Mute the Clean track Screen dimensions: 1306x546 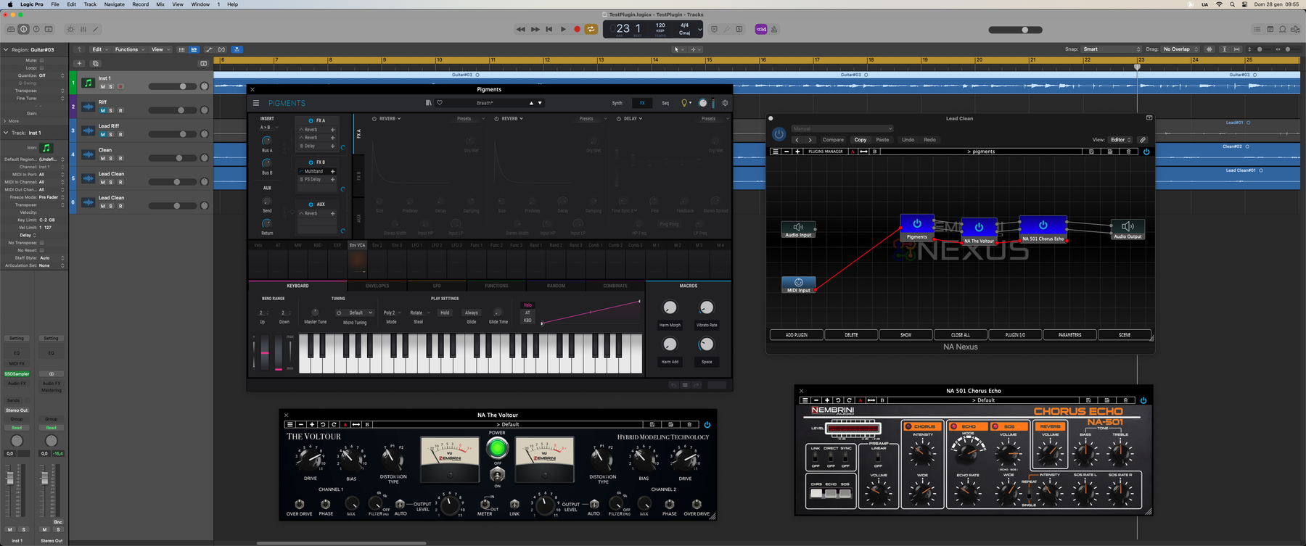pyautogui.click(x=102, y=158)
